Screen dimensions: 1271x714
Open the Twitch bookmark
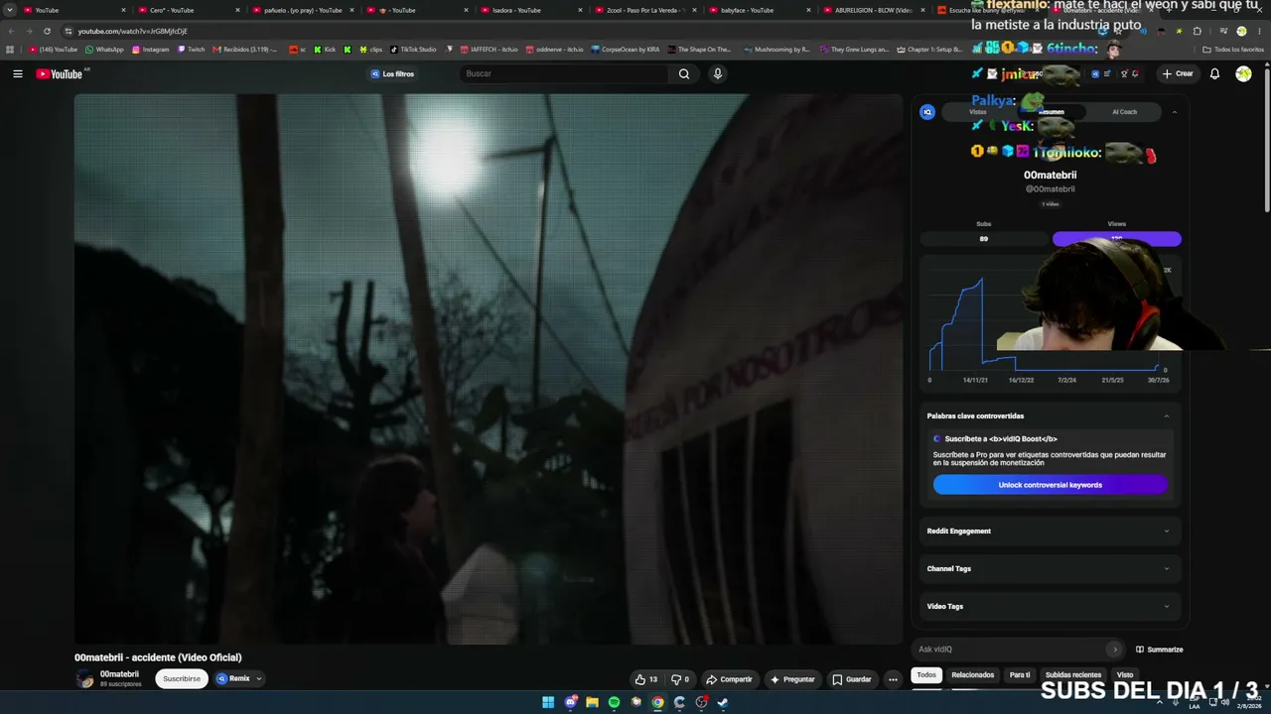(x=191, y=50)
